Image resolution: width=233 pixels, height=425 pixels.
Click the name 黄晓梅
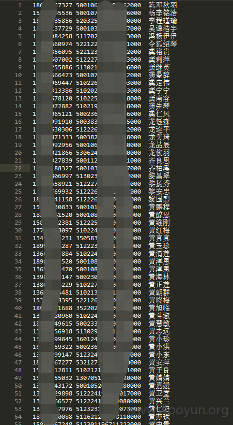(x=159, y=300)
